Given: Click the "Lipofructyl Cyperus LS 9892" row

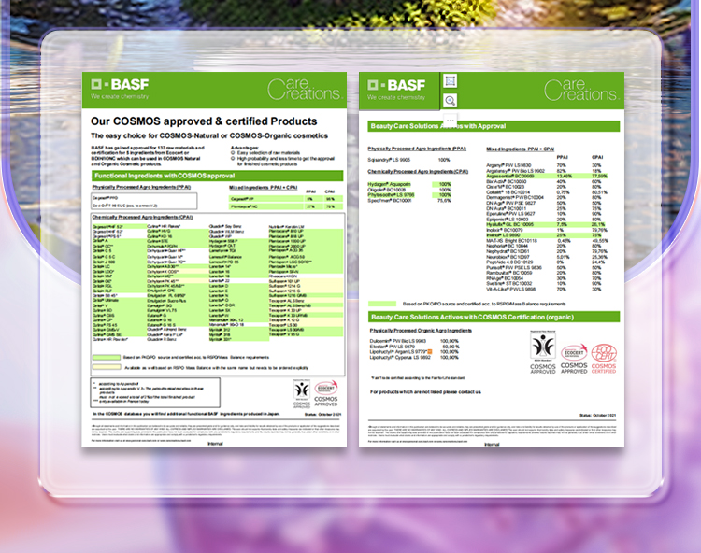Looking at the screenshot, I should coord(414,358).
